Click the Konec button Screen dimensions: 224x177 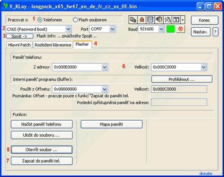[x=205, y=20]
